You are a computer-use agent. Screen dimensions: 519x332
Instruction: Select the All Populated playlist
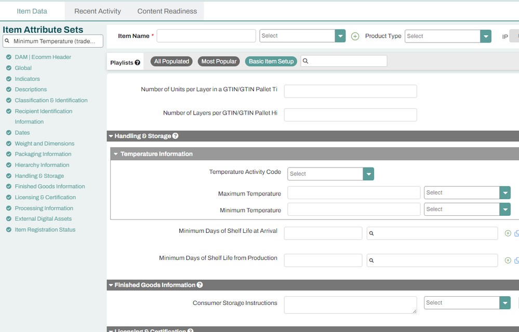click(x=171, y=61)
